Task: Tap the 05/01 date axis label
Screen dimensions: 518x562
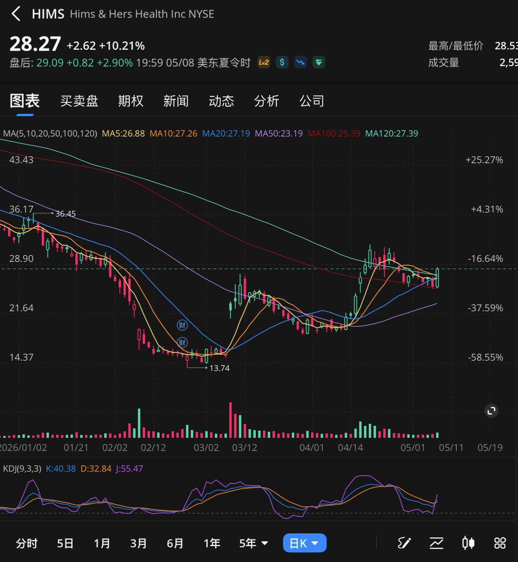Action: pos(413,448)
